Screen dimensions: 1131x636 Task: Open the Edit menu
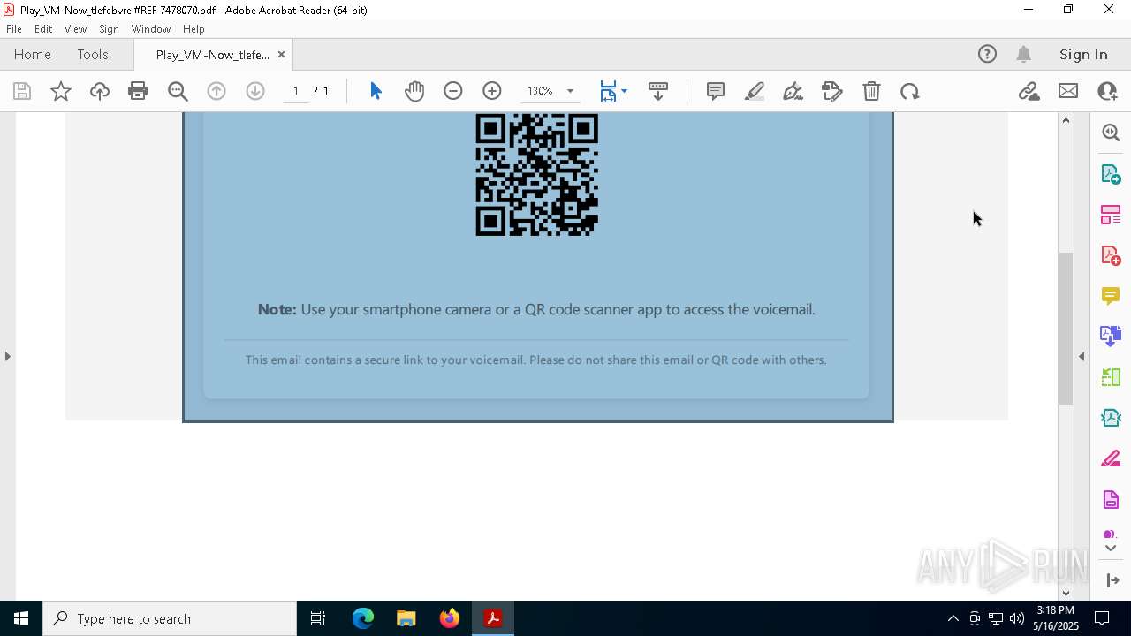click(43, 29)
